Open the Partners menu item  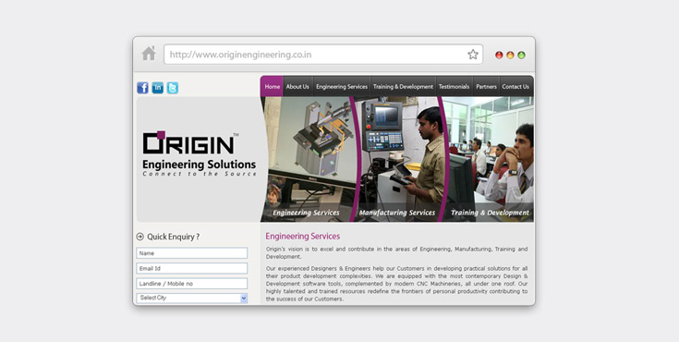pyautogui.click(x=486, y=86)
